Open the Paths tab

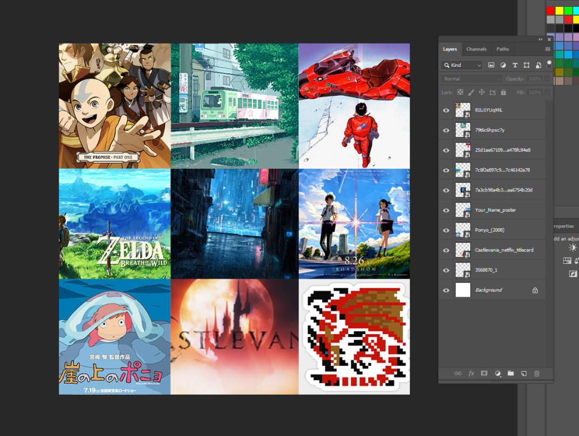pyautogui.click(x=503, y=49)
